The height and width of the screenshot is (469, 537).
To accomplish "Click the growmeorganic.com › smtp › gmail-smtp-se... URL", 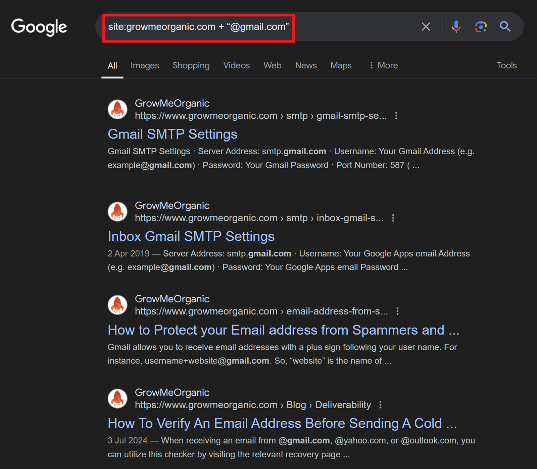I will (261, 116).
